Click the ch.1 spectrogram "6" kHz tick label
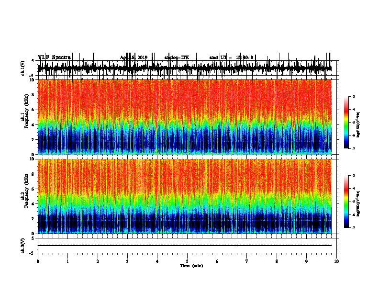379x293 pixels. click(33, 110)
